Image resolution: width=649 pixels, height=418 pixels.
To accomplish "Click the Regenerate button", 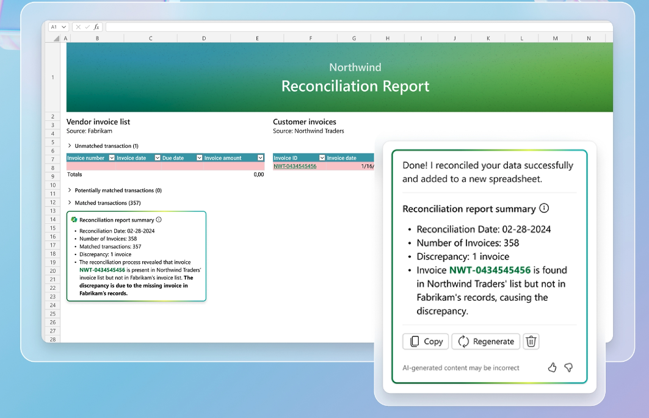I will click(x=486, y=341).
